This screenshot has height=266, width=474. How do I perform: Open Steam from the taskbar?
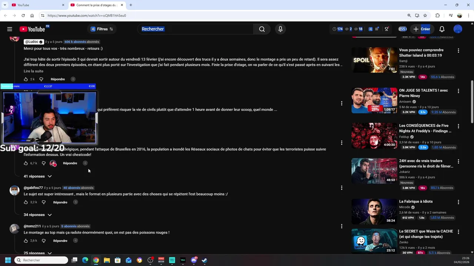click(204, 260)
